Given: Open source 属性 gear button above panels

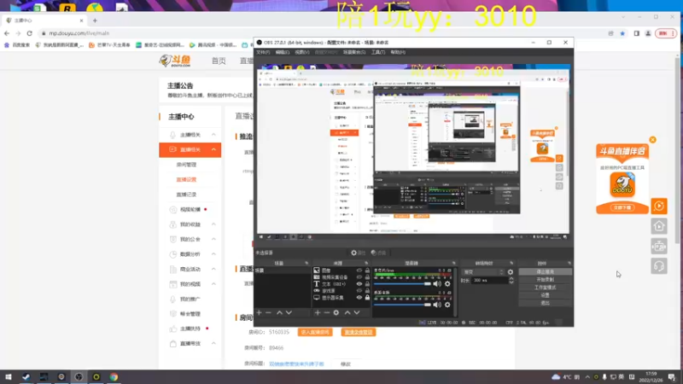Looking at the screenshot, I should (x=358, y=253).
